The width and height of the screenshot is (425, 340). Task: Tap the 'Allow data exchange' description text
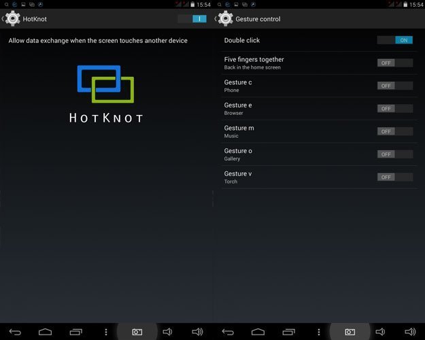pos(98,41)
